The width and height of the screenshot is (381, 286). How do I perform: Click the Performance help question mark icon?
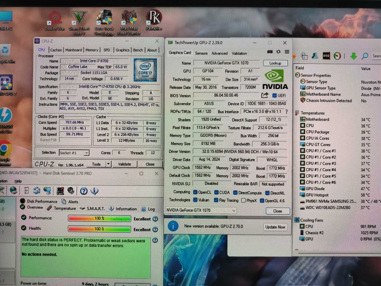coord(155,219)
